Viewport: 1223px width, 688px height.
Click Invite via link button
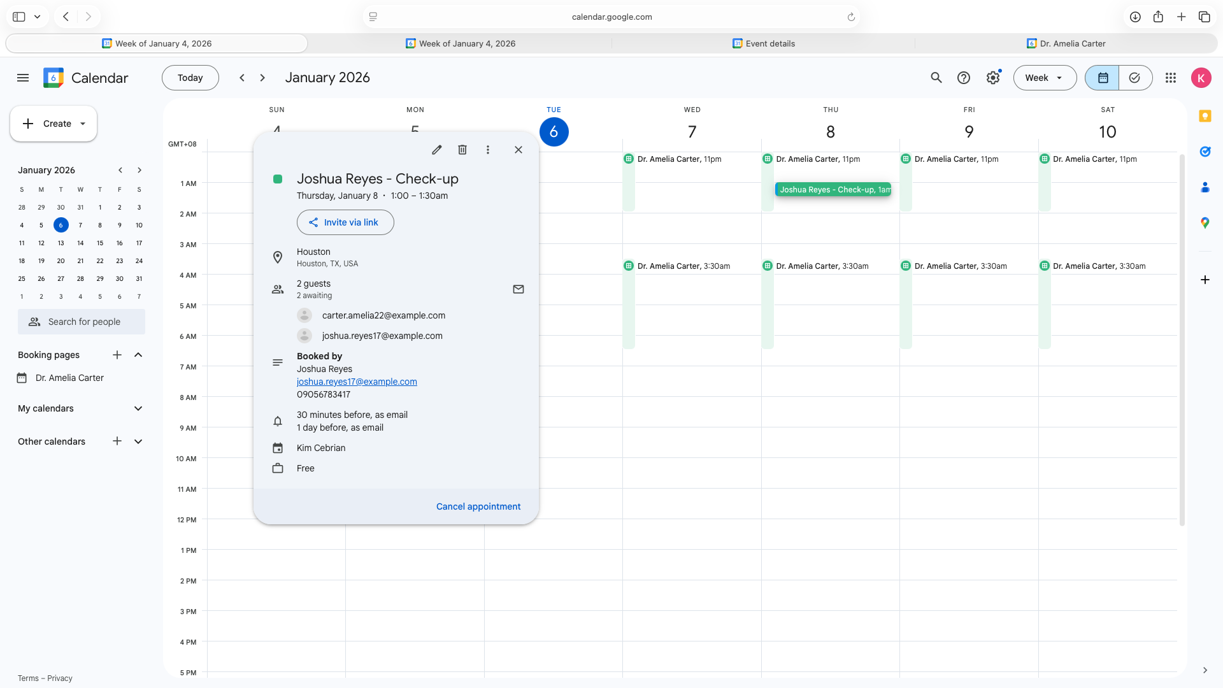point(345,222)
